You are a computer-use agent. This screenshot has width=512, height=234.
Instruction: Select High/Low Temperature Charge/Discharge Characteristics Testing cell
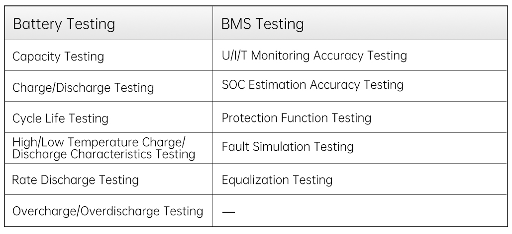tap(103, 147)
